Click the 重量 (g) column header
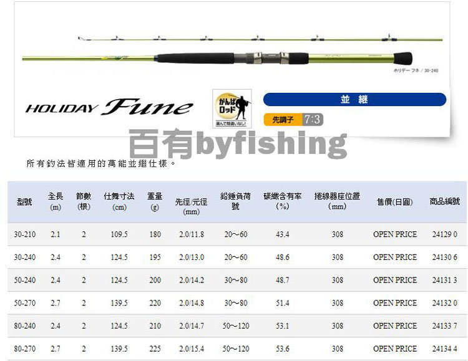The image size is (468, 361). (x=155, y=201)
